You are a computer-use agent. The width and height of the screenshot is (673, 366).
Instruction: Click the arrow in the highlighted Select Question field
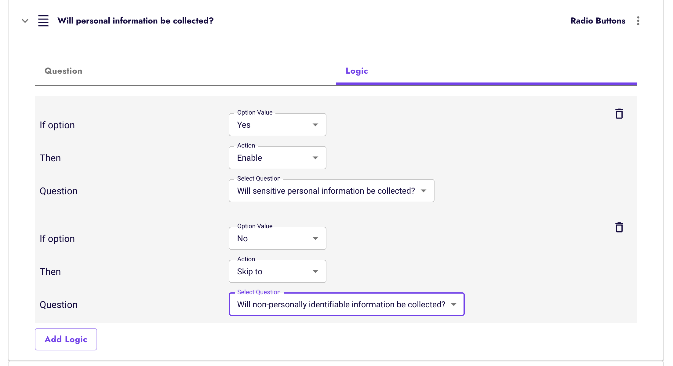[454, 304]
